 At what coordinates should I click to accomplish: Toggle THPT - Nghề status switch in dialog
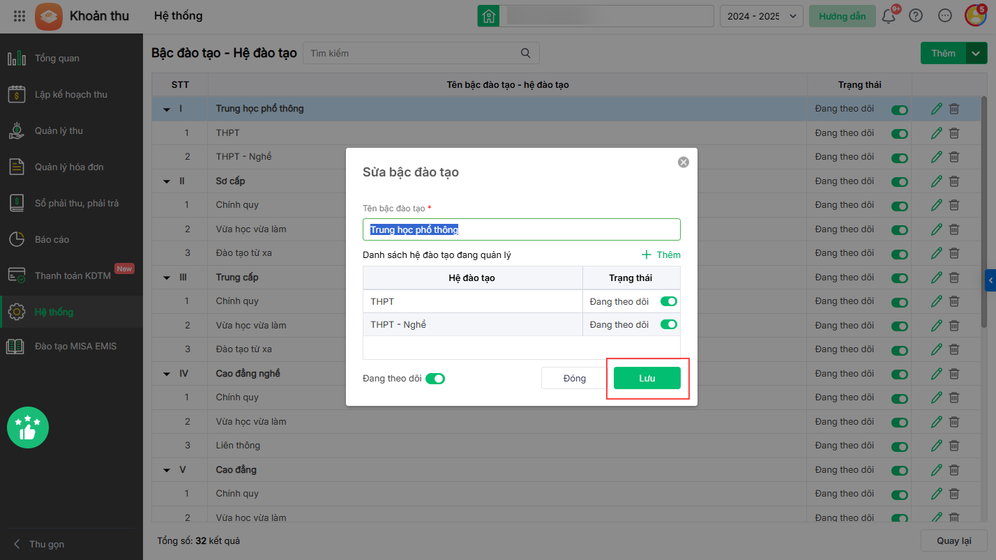click(x=669, y=324)
